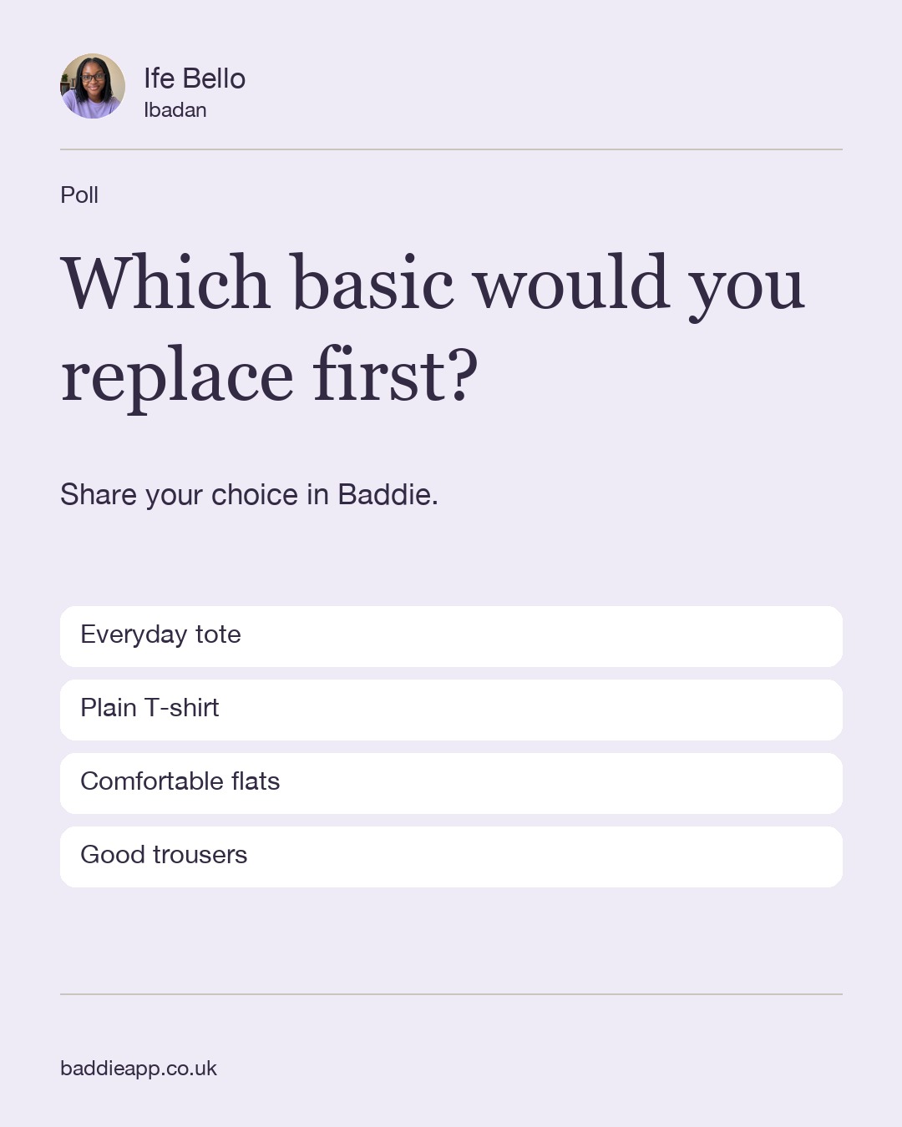Click the divider line above the footer URL
902x1127 pixels.
click(451, 994)
